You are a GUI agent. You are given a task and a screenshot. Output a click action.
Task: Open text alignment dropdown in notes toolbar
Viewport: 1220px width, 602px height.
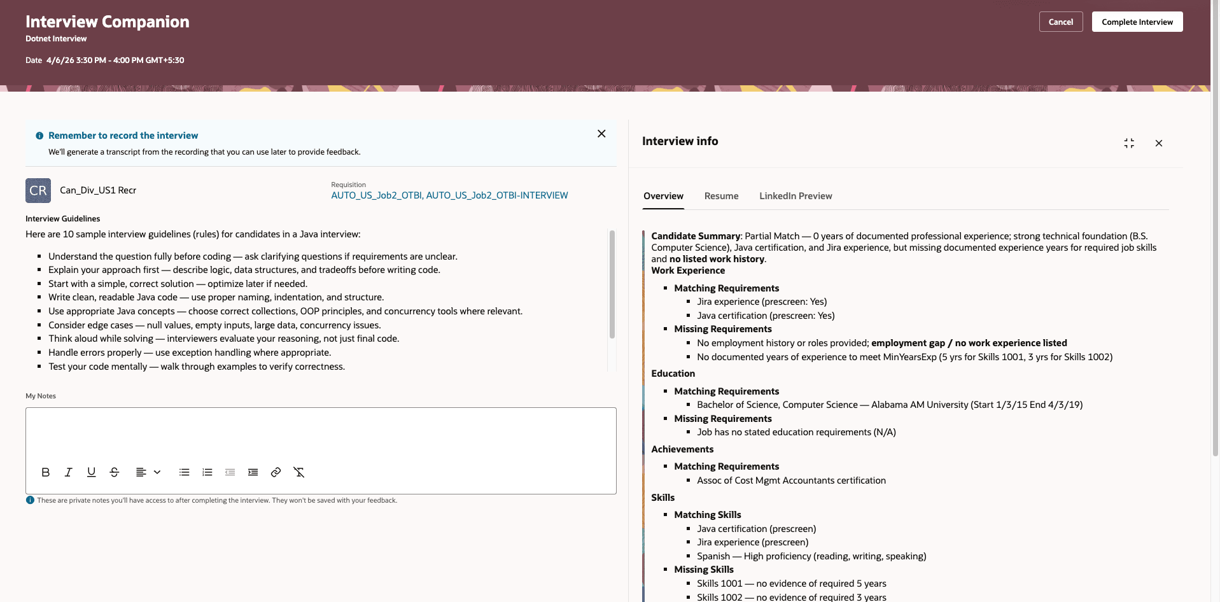pos(148,472)
